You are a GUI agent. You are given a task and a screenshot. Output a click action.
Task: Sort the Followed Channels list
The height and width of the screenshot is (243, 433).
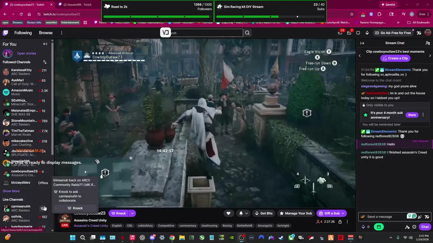[x=45, y=62]
